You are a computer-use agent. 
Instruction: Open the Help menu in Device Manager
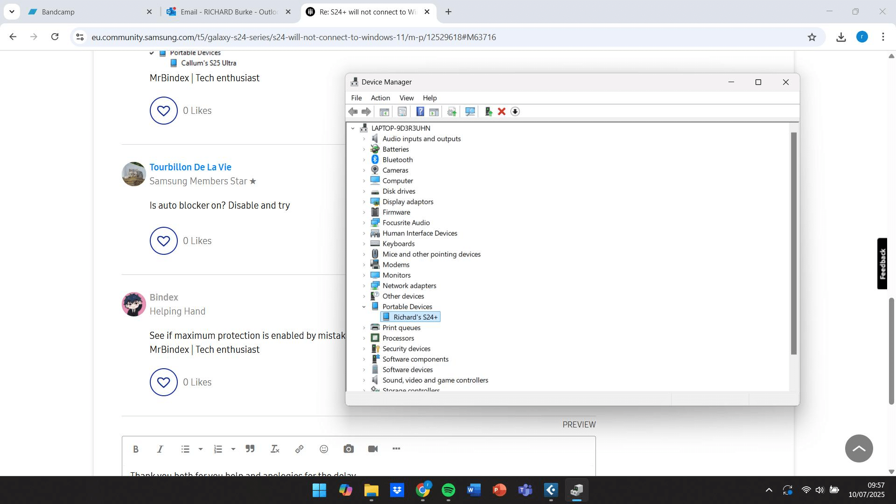430,98
